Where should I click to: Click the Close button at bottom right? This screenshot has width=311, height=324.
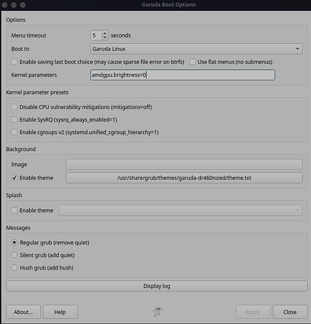(290, 312)
